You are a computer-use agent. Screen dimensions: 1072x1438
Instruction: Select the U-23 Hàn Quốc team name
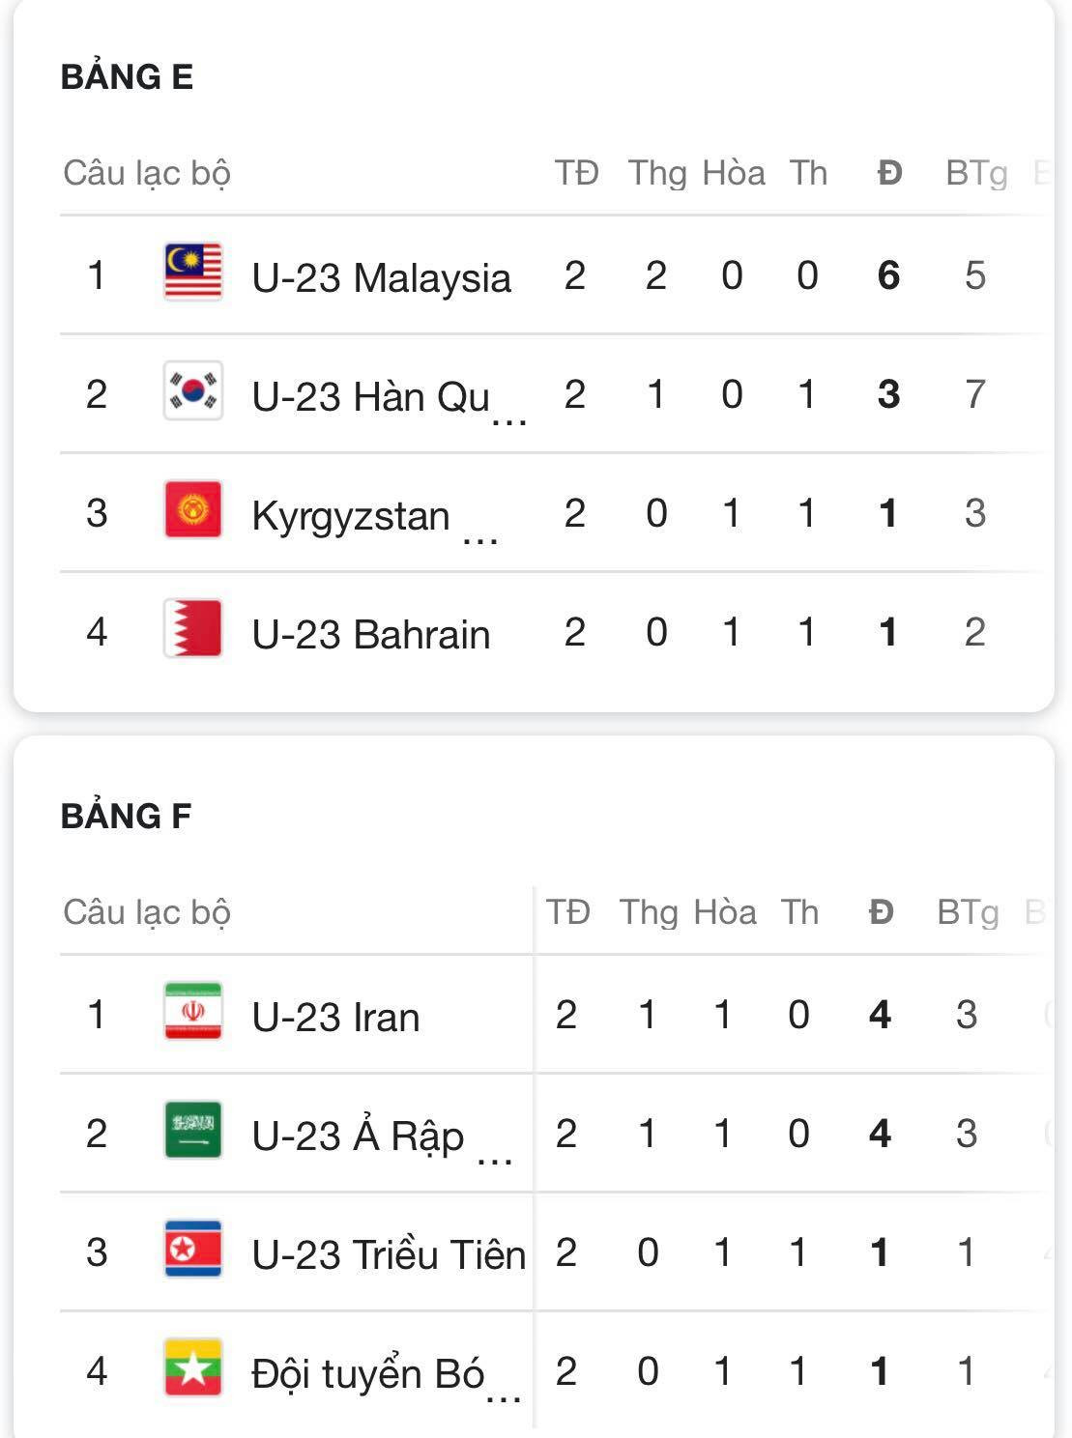370,397
